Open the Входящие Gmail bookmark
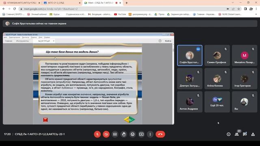 click(x=100, y=15)
